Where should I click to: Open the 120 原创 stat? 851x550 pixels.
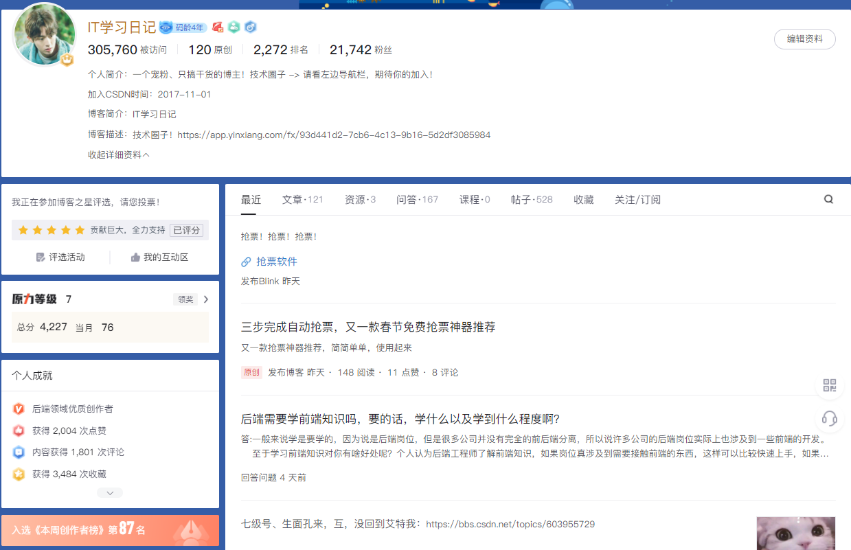coord(210,49)
